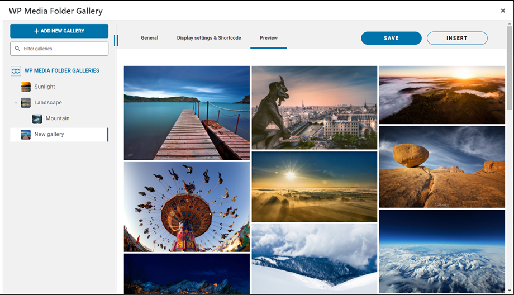Open the carousel swing ride photo
The image size is (514, 295).
(187, 207)
